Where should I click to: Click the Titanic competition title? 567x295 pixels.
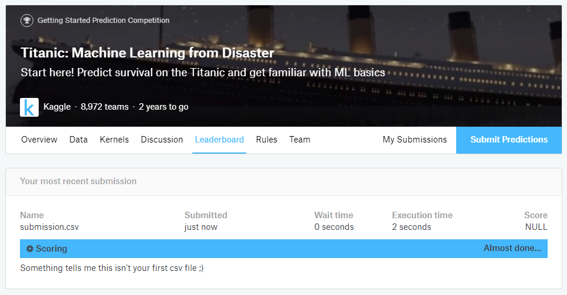coord(147,53)
